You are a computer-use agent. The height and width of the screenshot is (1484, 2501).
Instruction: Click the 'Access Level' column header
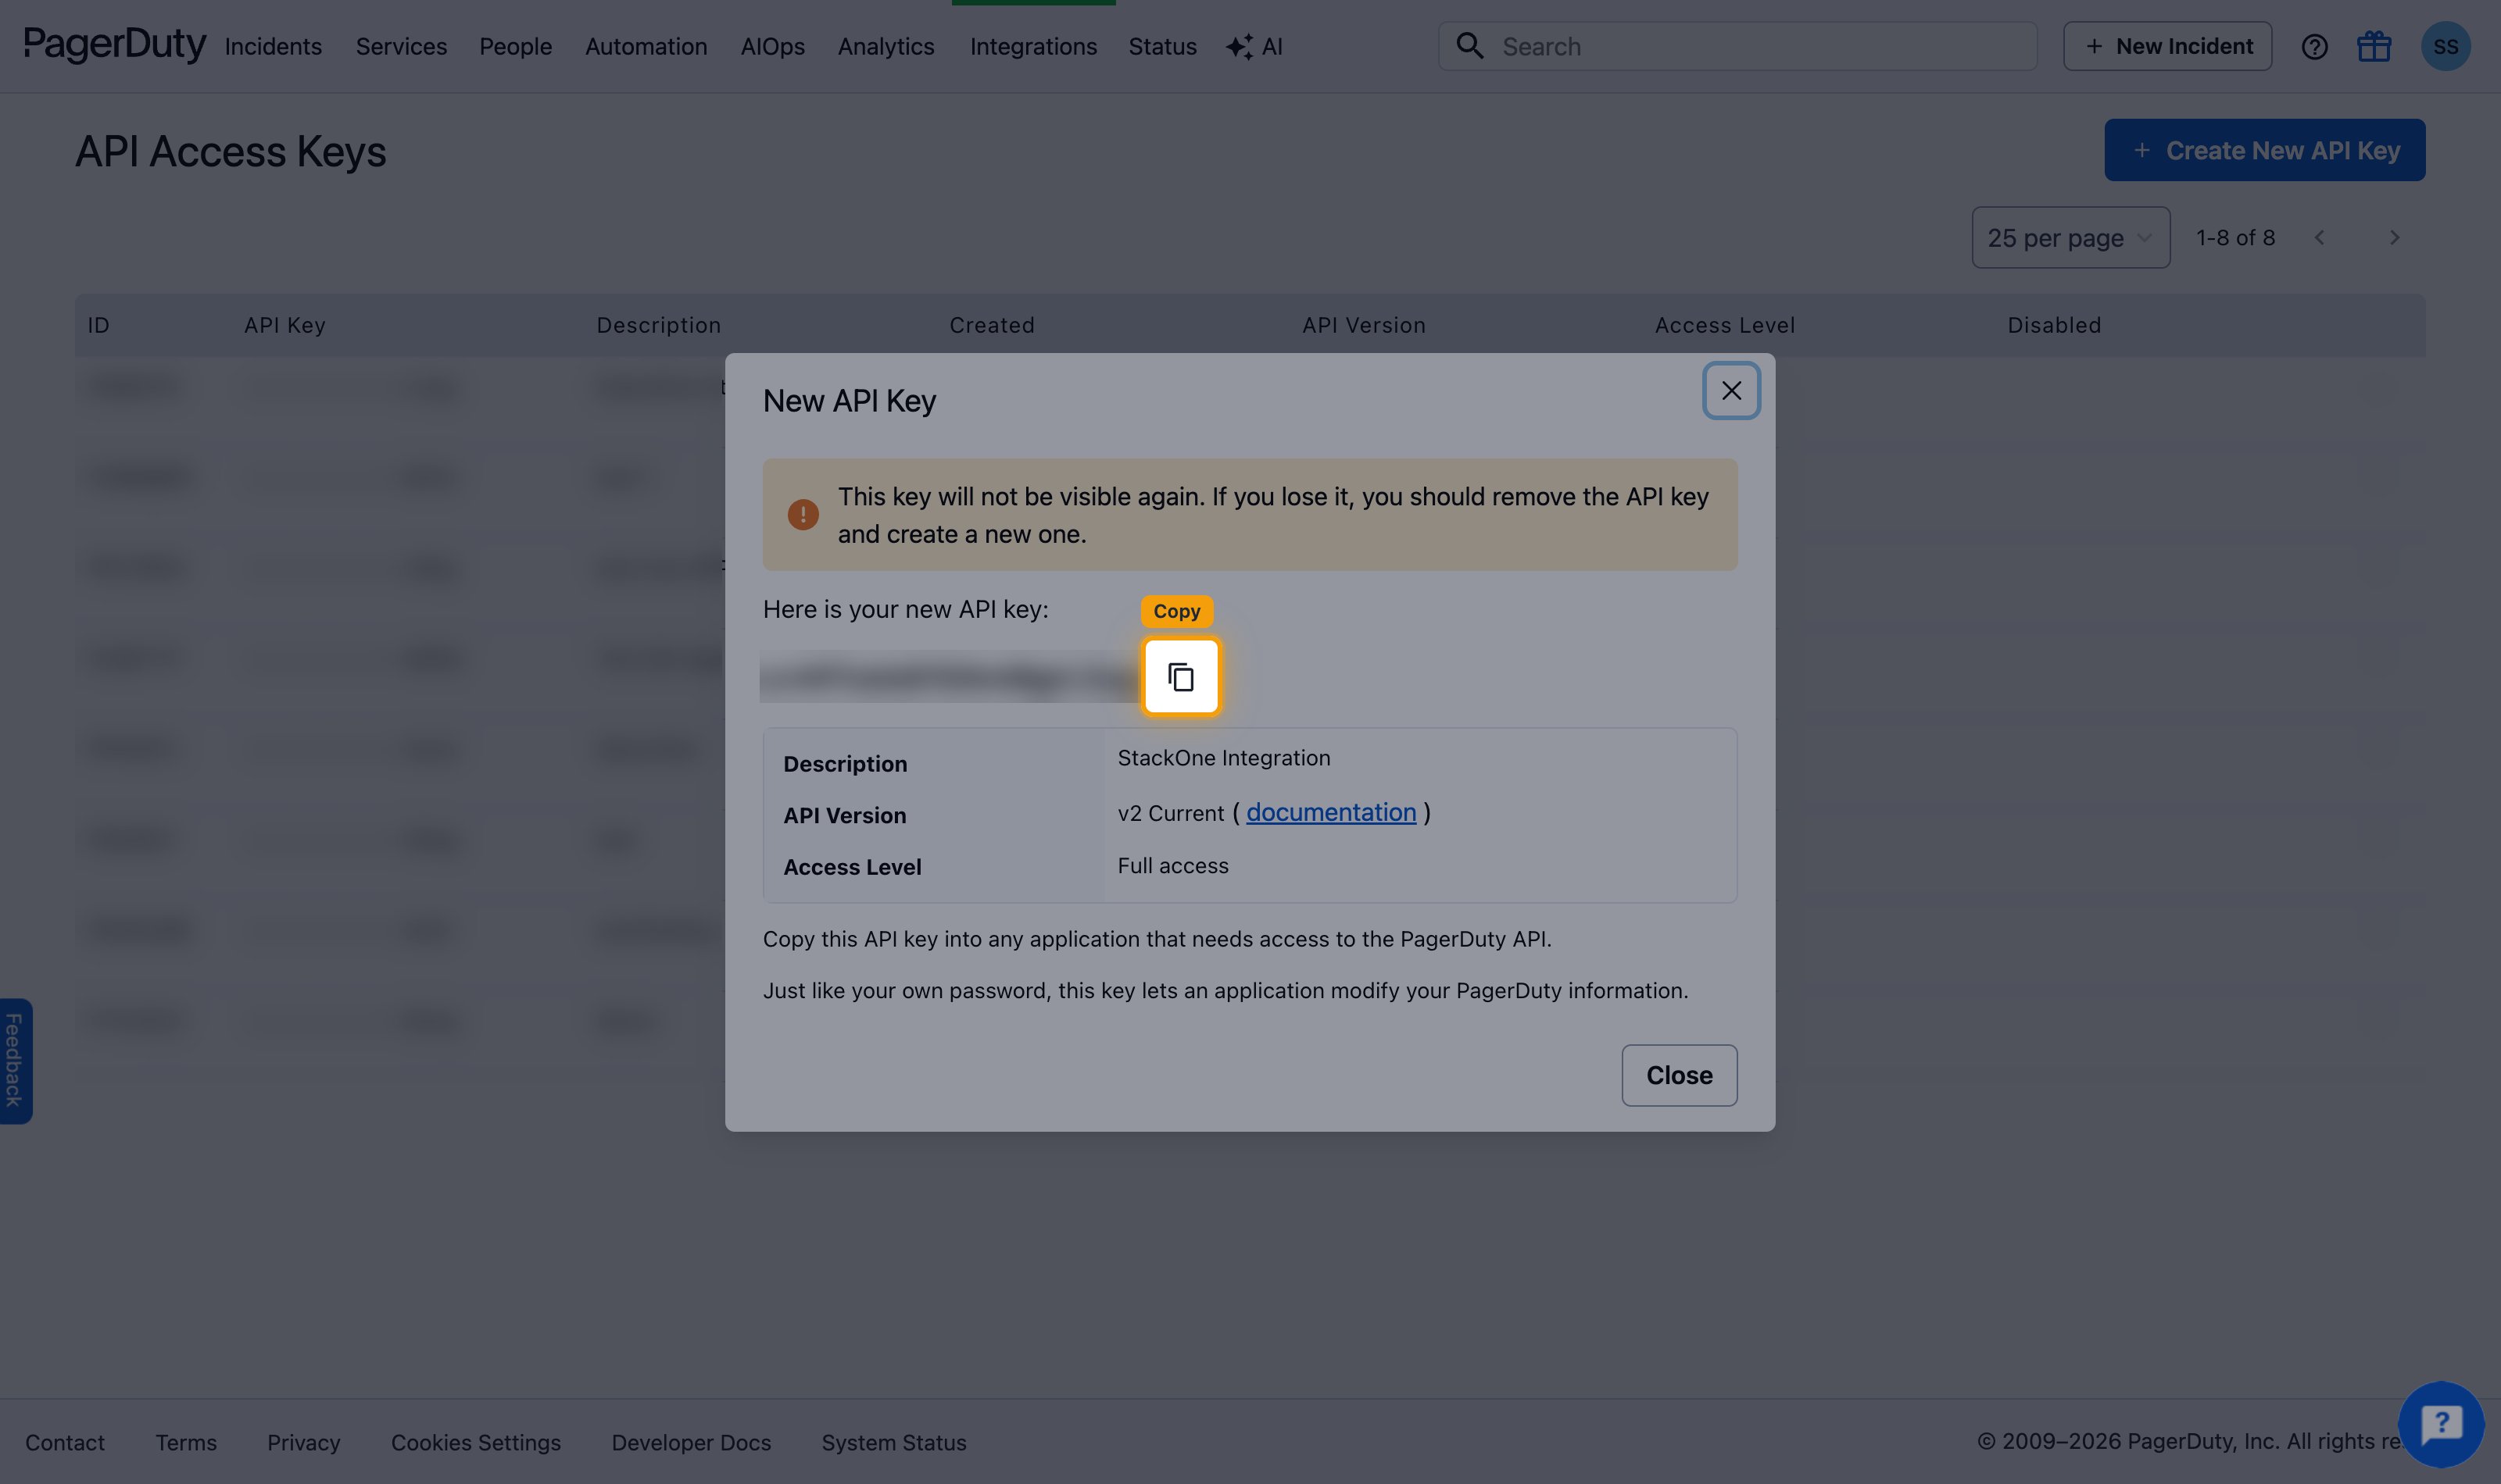pyautogui.click(x=1725, y=325)
